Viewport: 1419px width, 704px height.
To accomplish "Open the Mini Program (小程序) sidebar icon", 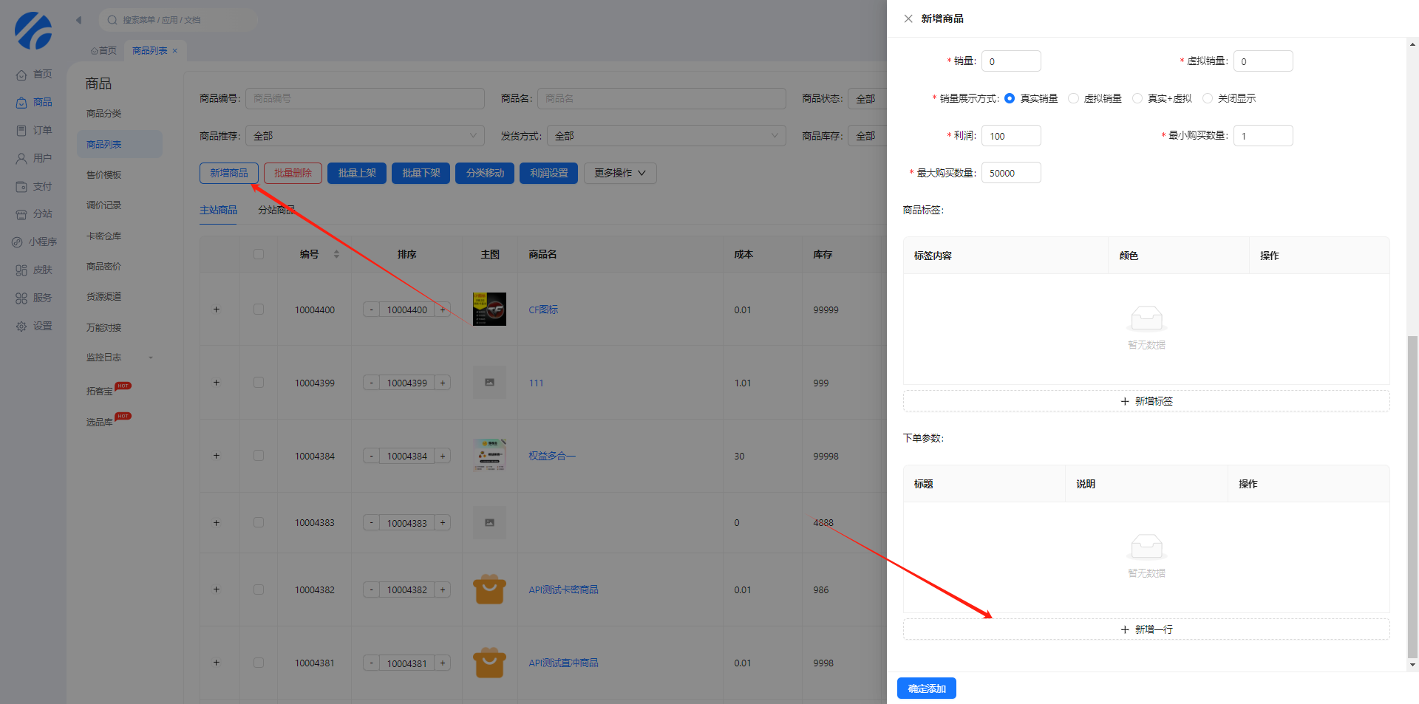I will 17,242.
